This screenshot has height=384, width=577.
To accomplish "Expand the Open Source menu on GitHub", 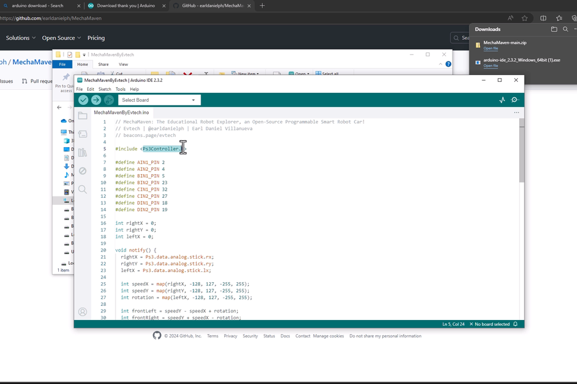I will click(x=61, y=38).
